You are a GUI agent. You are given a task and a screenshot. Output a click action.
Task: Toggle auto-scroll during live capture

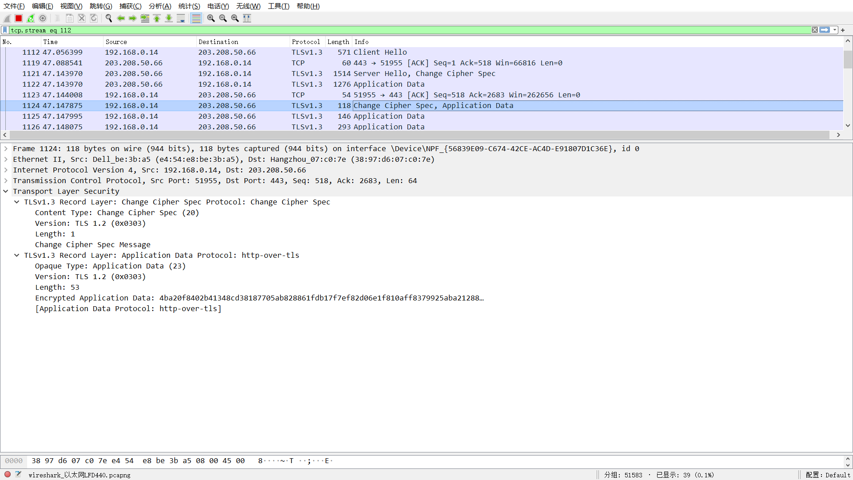[x=181, y=18]
